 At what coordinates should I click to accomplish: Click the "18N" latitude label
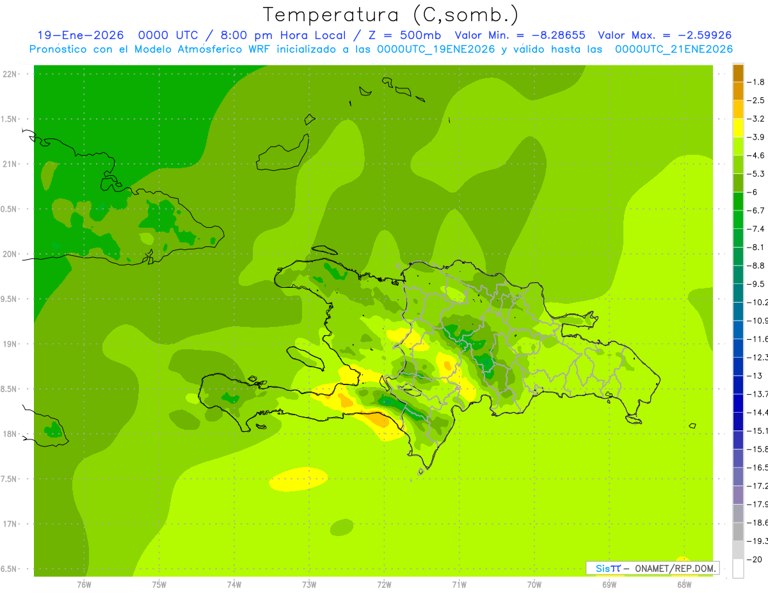[x=10, y=434]
